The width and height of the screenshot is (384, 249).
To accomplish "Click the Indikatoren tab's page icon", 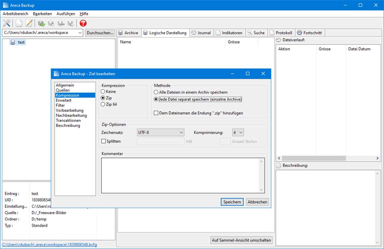I will tap(218, 33).
